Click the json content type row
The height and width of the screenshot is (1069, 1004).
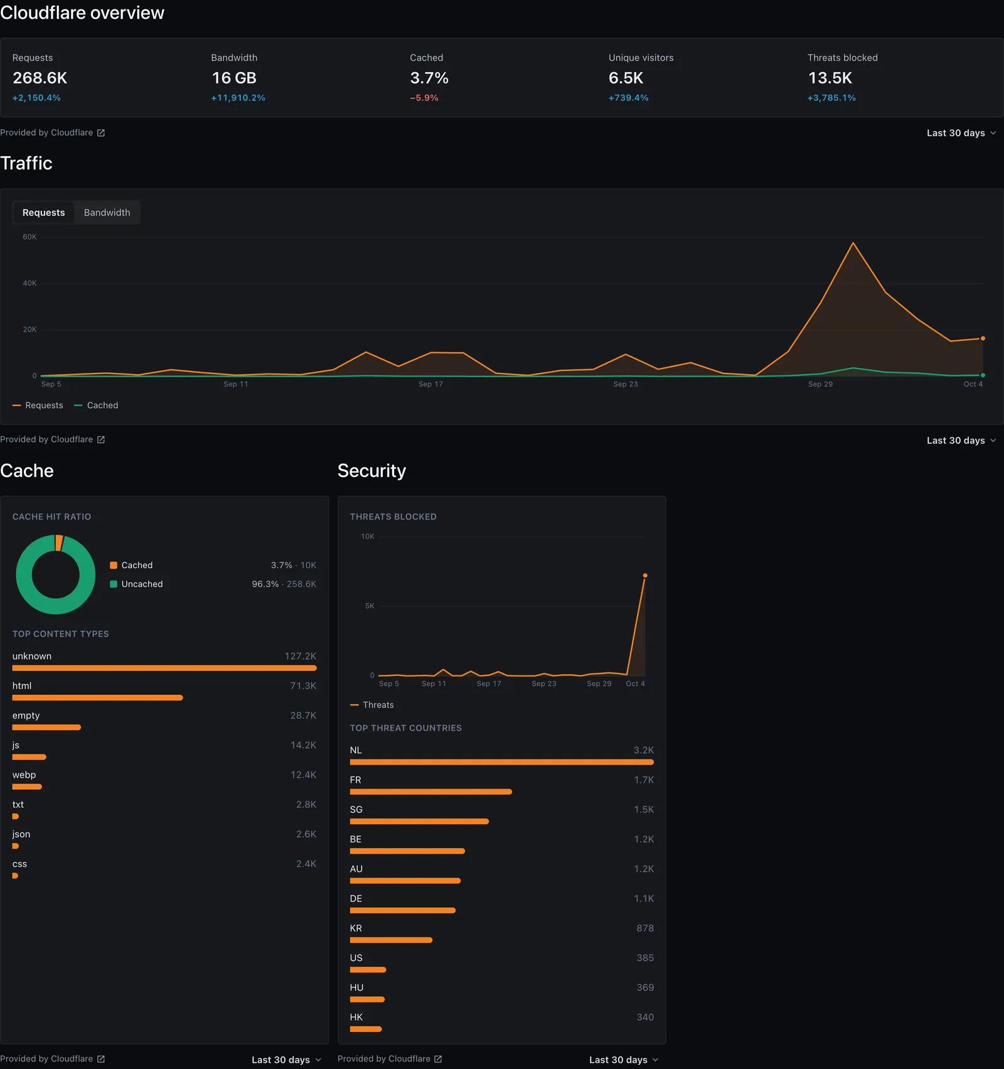[164, 839]
